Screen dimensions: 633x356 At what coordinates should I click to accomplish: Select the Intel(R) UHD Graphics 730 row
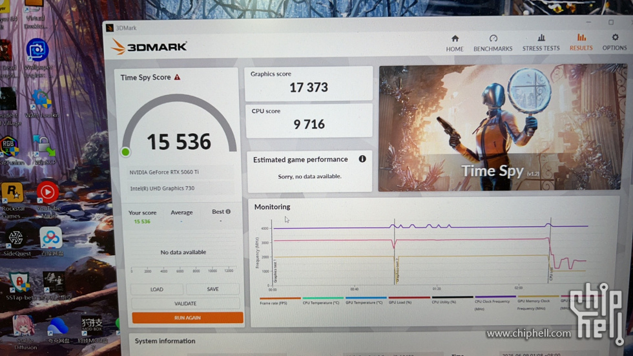coord(180,189)
